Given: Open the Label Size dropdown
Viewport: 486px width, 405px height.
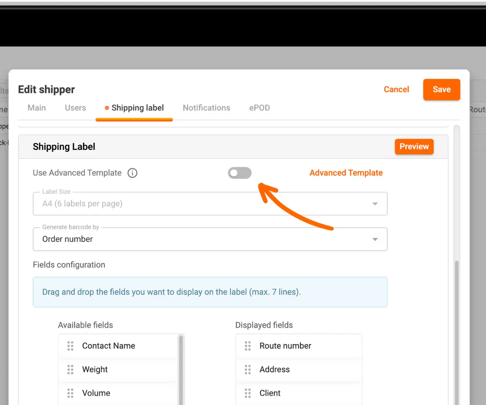Looking at the screenshot, I should [x=210, y=204].
